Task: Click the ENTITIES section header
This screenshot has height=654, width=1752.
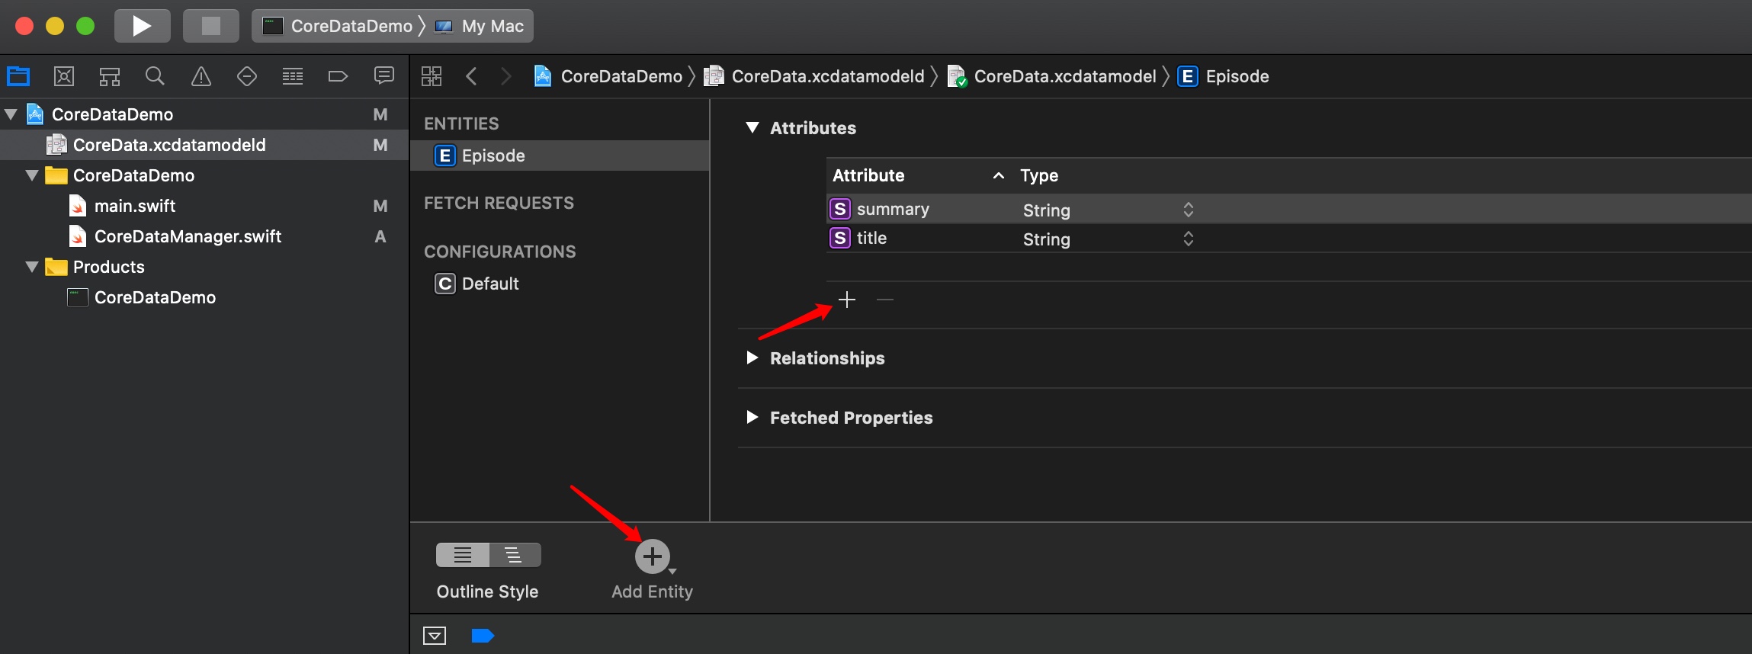Action: click(x=461, y=123)
